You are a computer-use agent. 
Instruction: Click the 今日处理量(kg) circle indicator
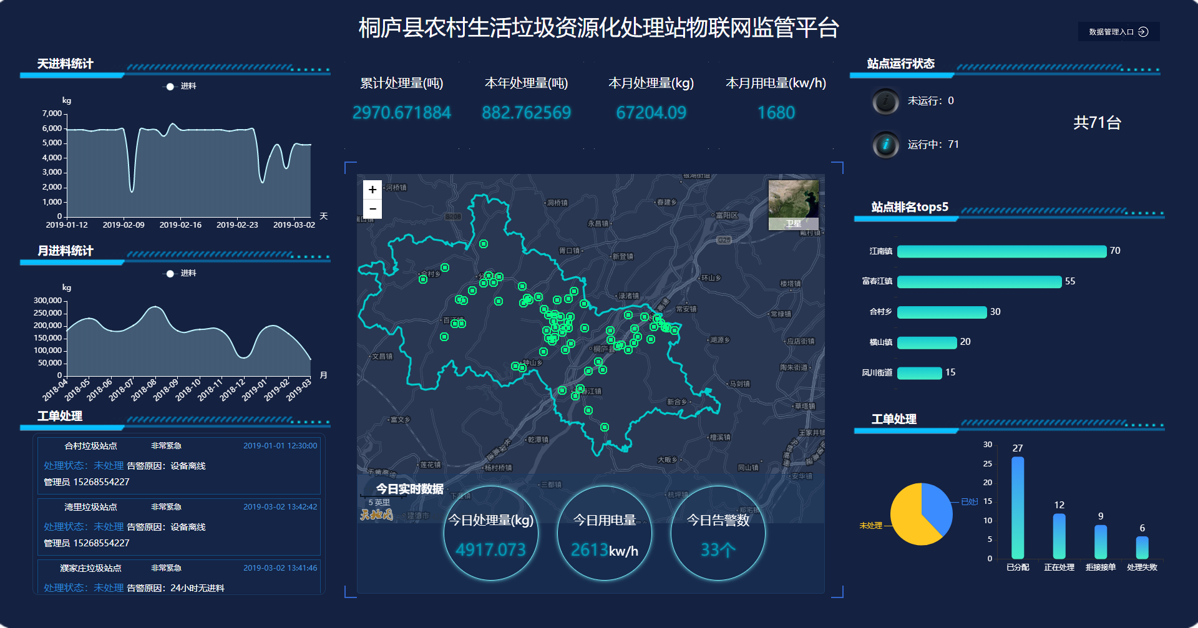pyautogui.click(x=491, y=533)
